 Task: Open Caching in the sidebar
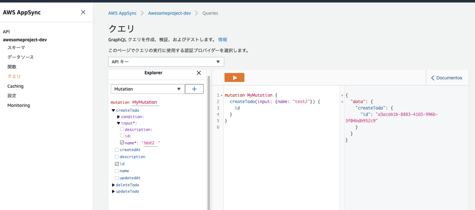[x=15, y=86]
